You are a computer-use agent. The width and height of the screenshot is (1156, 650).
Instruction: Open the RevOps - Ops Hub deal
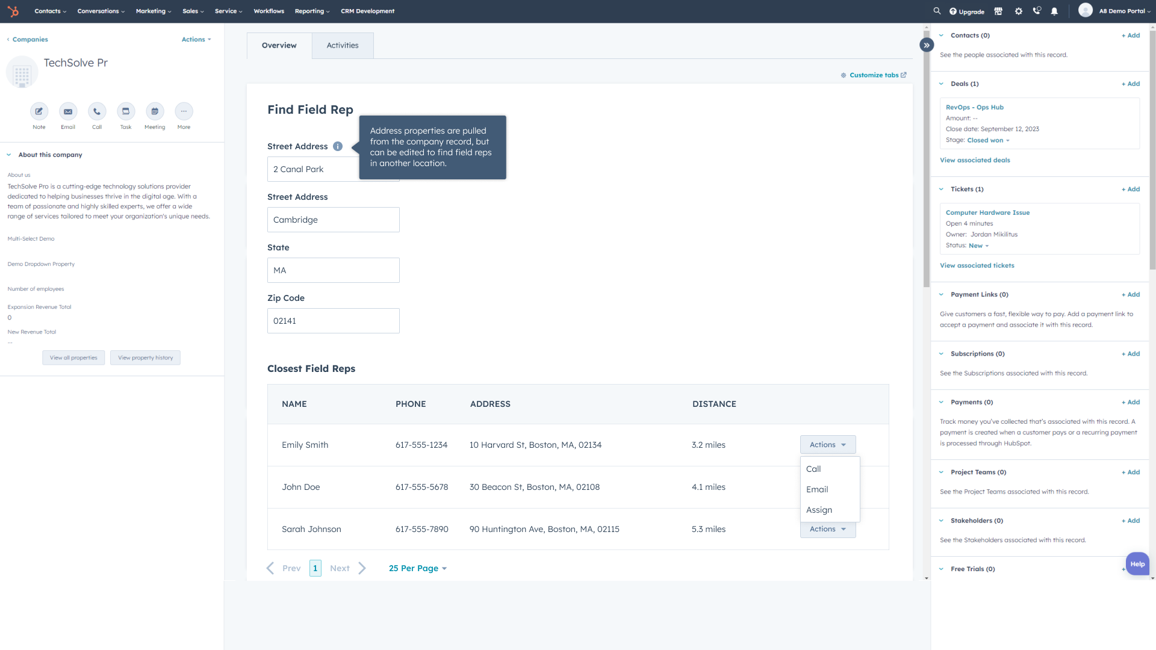pos(974,107)
